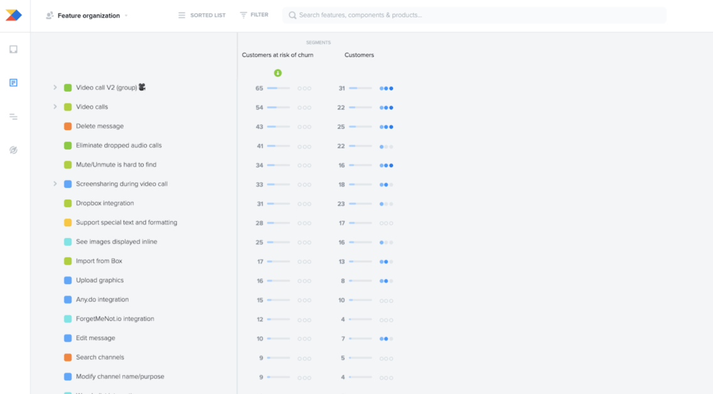
Task: Click the green sort arrow below Customers at risk of churn
Action: coord(278,72)
